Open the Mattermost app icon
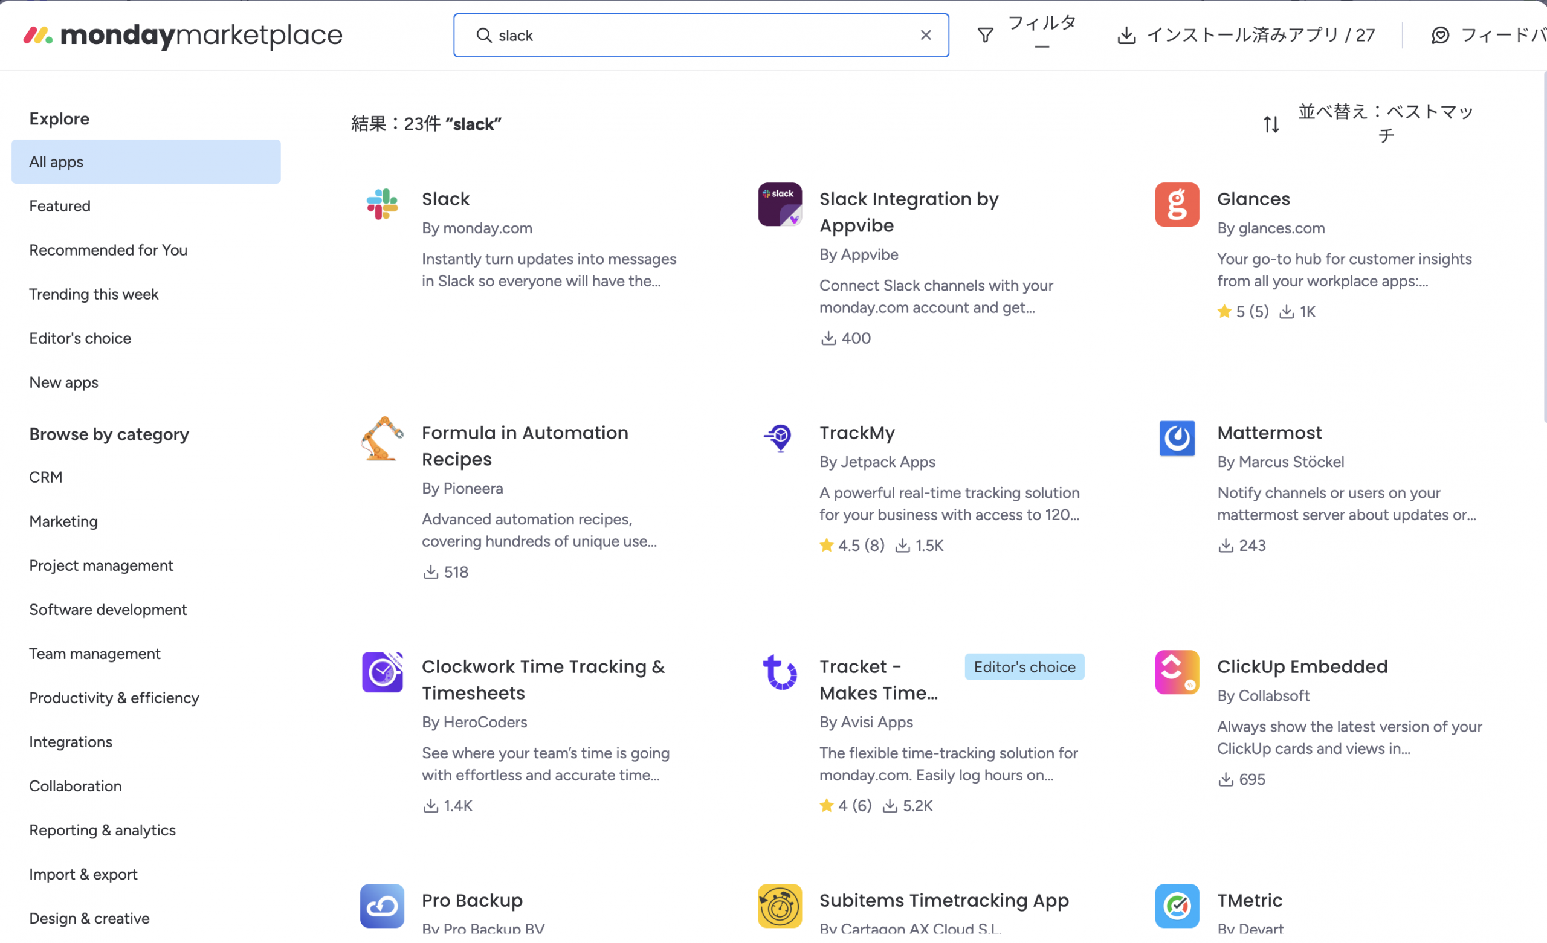Screen dimensions: 1547x943 pyautogui.click(x=1177, y=438)
